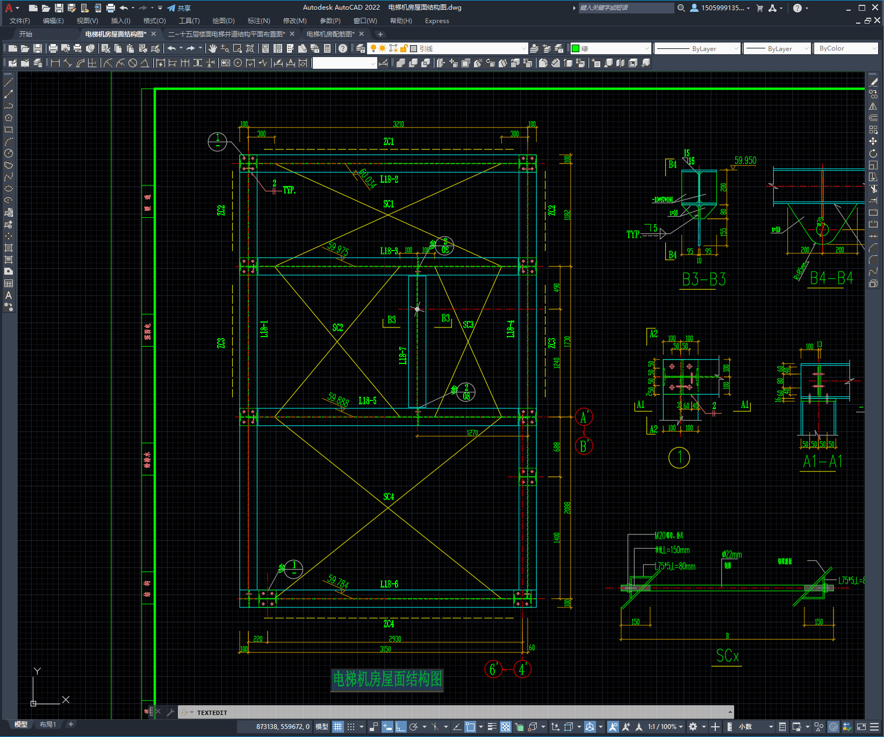The width and height of the screenshot is (884, 737).
Task: Click the Move modify tool
Action: point(873,141)
